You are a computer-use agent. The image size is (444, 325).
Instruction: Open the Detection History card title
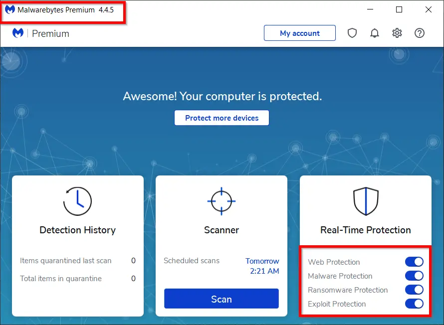point(78,230)
